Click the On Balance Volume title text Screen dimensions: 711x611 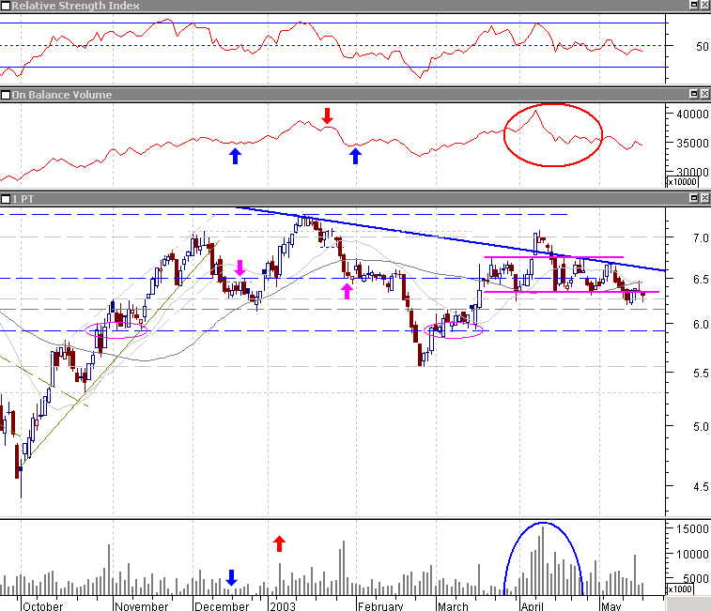tap(62, 95)
